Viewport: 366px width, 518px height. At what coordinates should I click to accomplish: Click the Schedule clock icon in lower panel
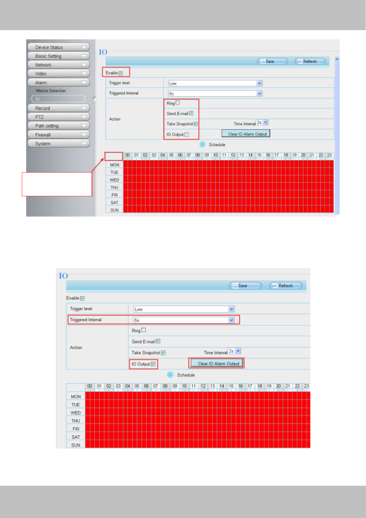(x=170, y=375)
